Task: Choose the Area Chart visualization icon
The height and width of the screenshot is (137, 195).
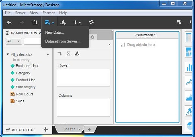Action: [189, 97]
